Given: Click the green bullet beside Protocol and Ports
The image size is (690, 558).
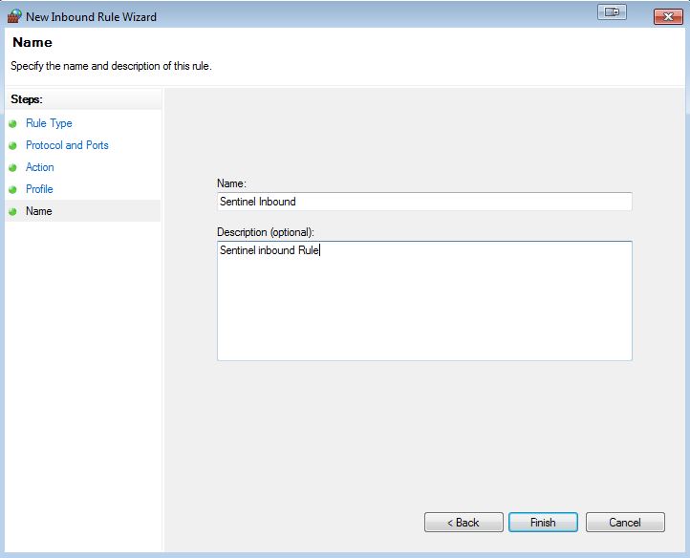Looking at the screenshot, I should (12, 145).
